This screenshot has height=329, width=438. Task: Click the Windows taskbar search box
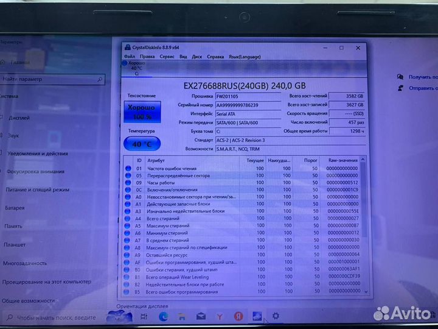[53, 317]
